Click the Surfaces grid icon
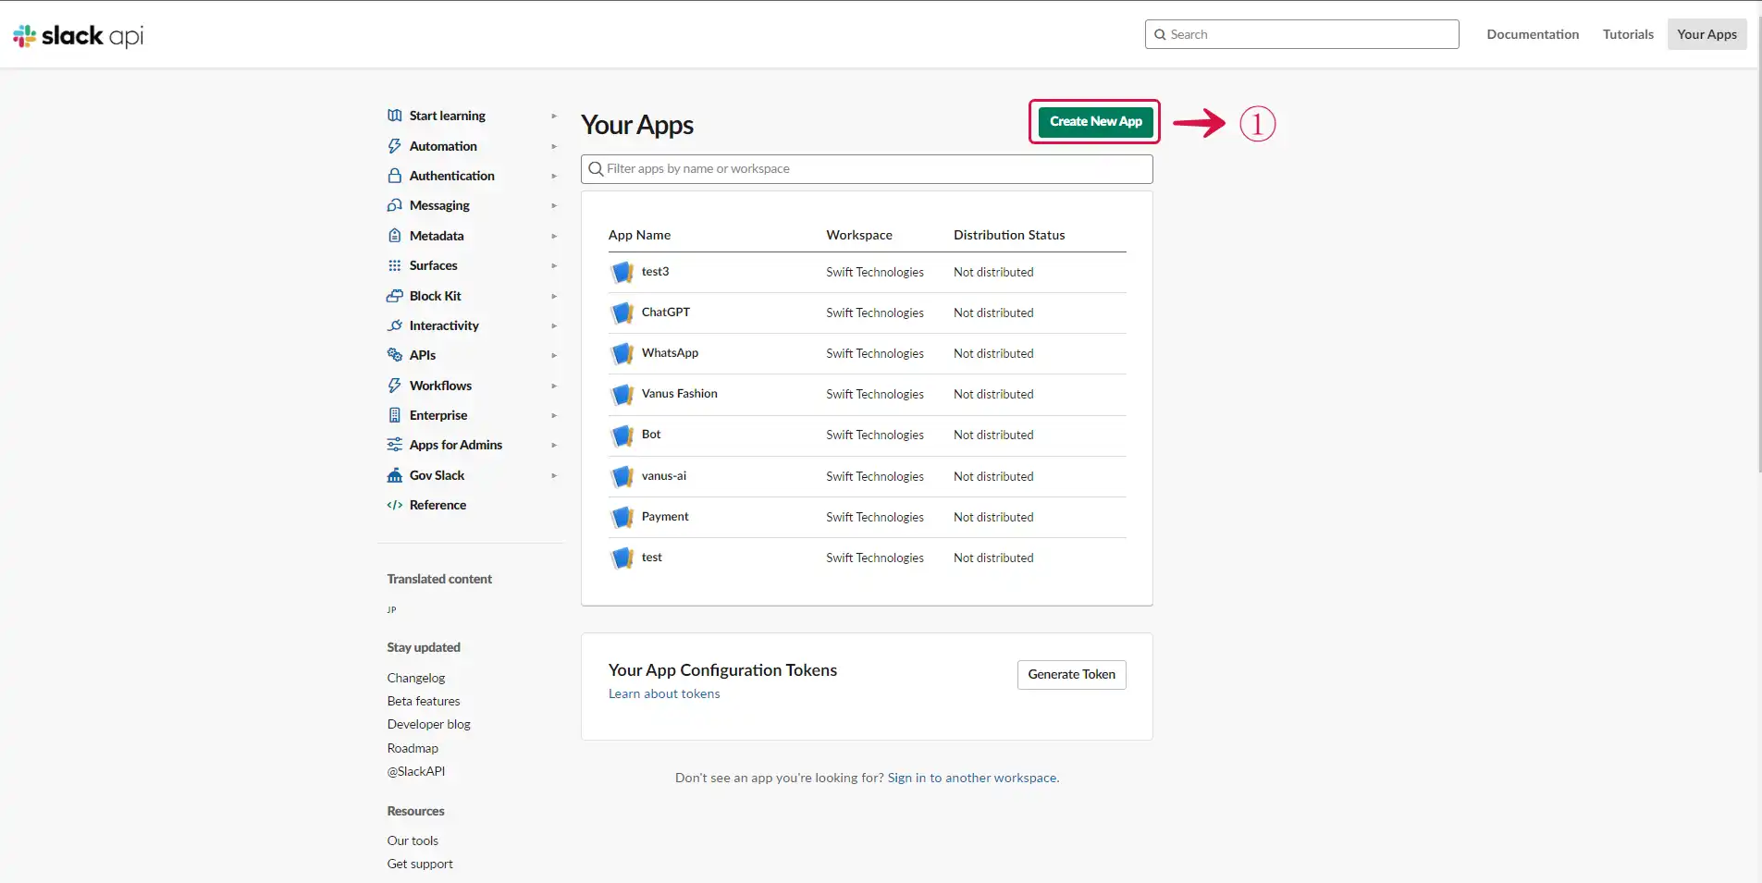The height and width of the screenshot is (883, 1762). (x=395, y=265)
